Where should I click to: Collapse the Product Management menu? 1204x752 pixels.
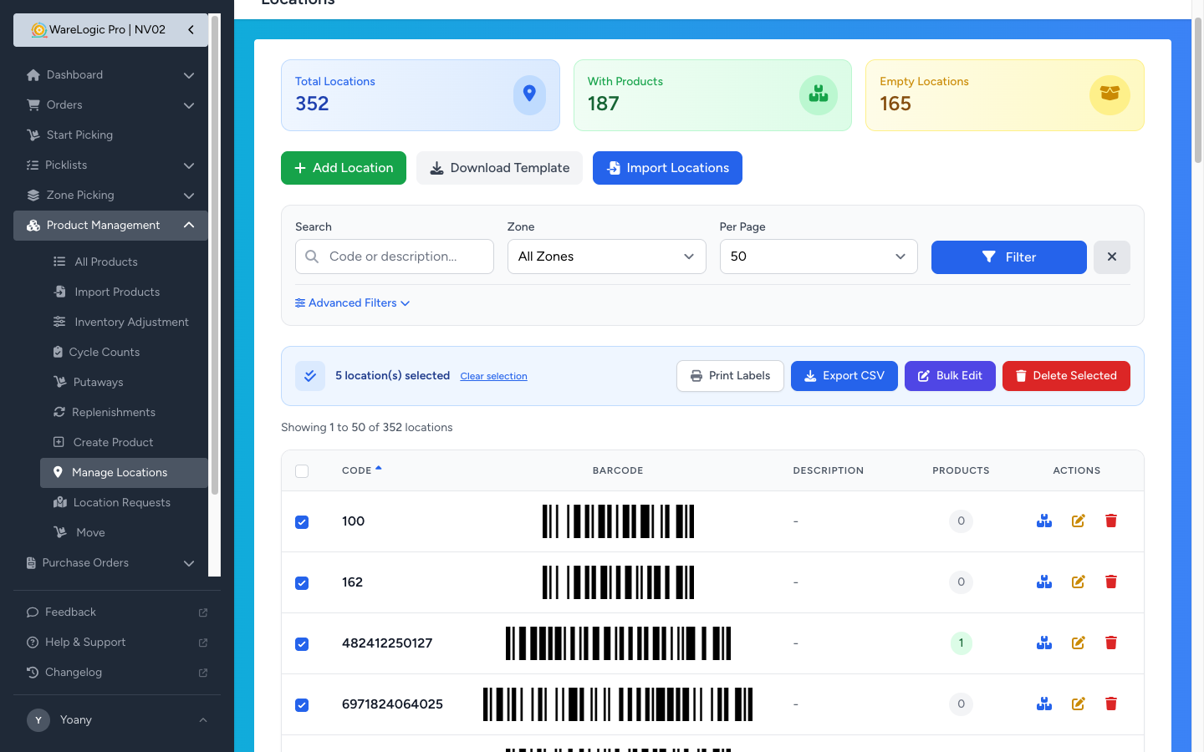pos(110,226)
